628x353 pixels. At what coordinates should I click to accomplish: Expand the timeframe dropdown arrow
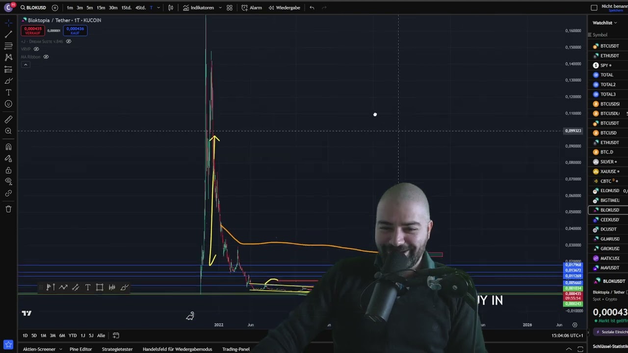[x=158, y=8]
